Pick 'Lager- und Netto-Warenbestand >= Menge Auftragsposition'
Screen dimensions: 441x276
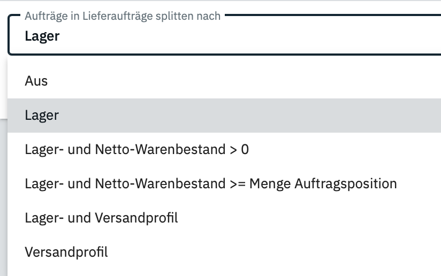(x=224, y=184)
